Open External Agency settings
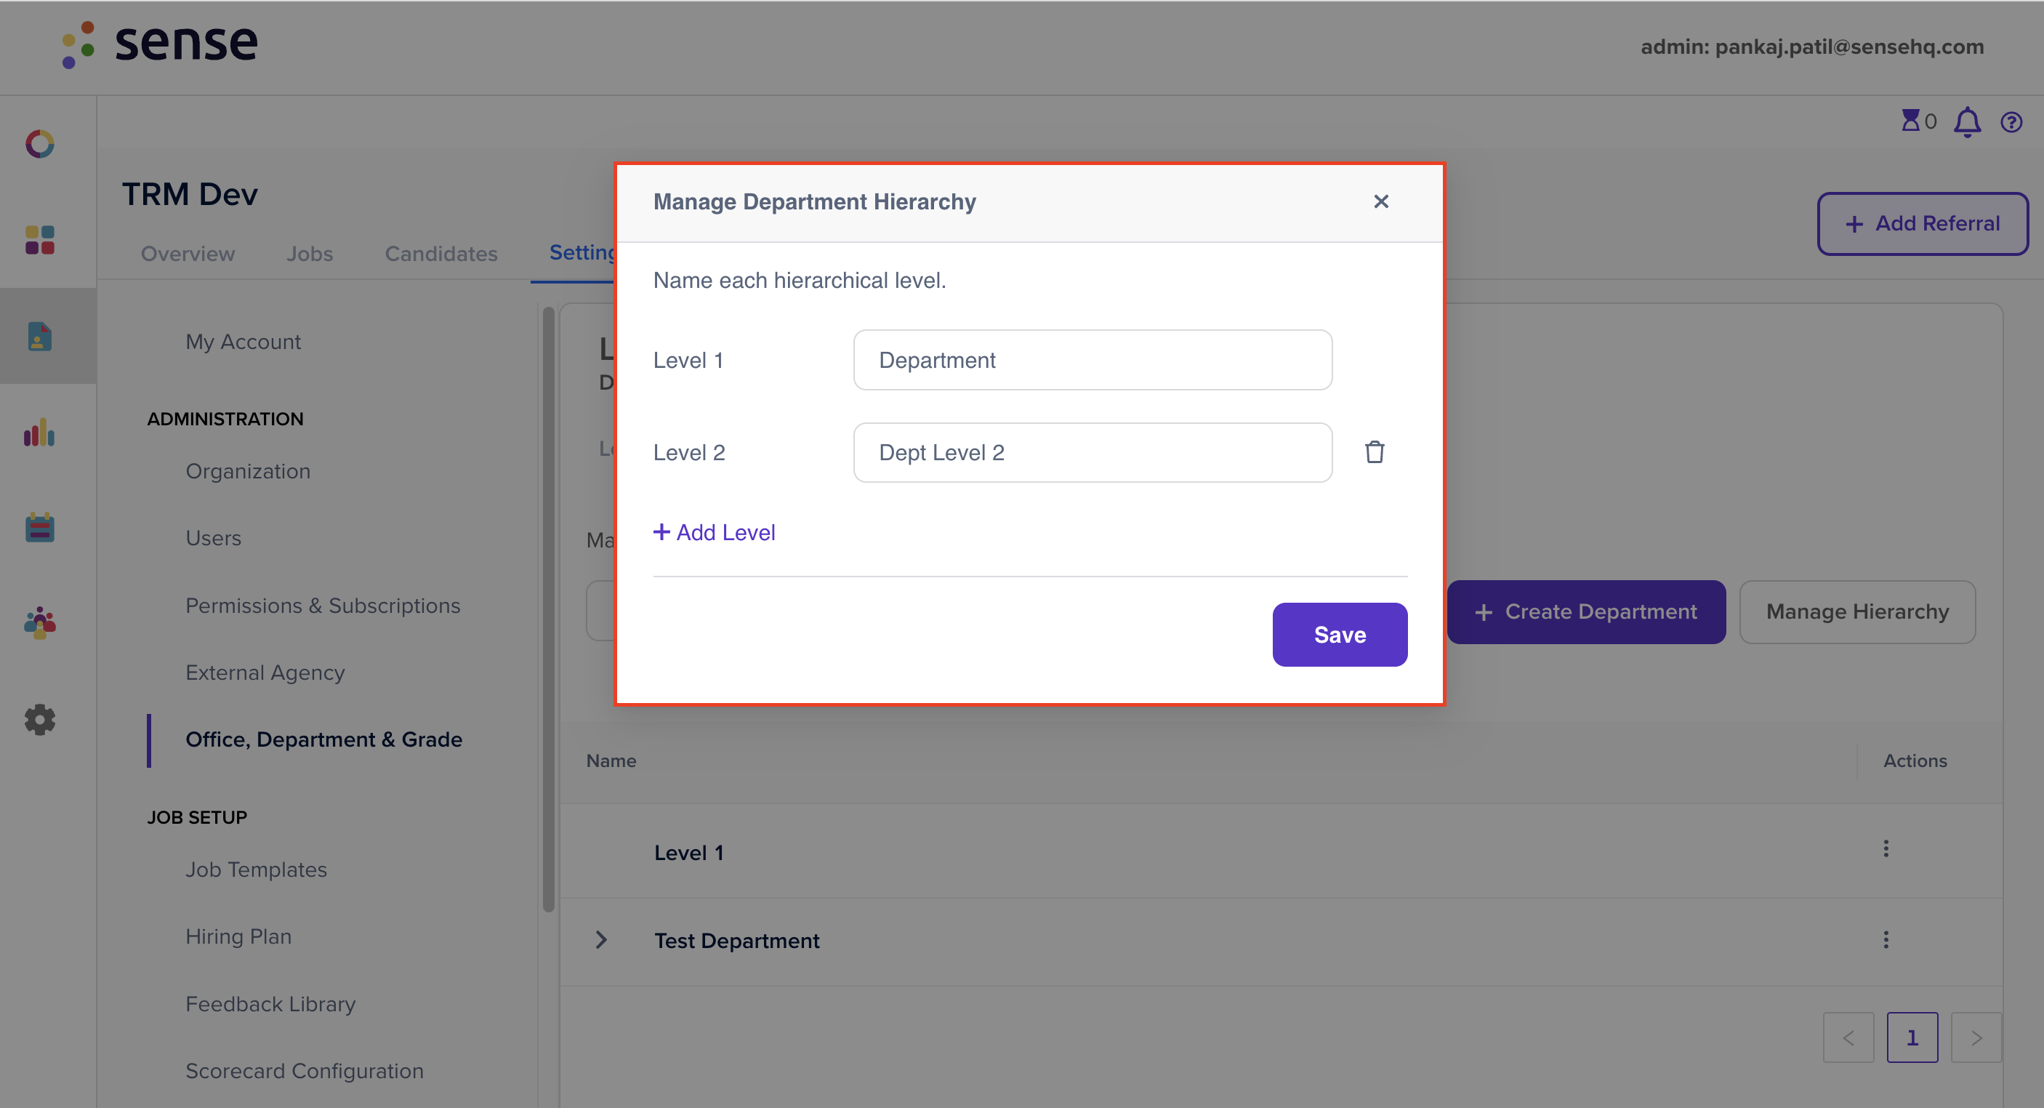Viewport: 2044px width, 1108px height. tap(265, 673)
